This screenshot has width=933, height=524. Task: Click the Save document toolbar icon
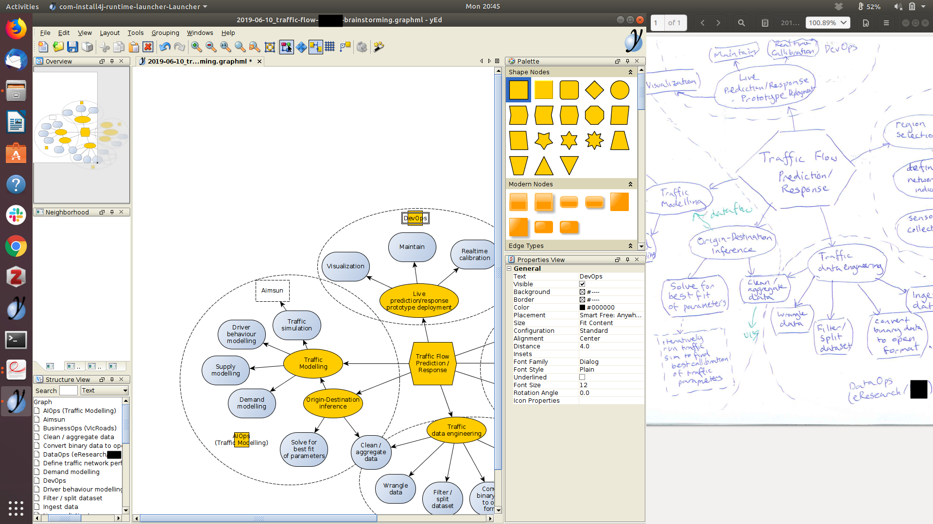(72, 47)
